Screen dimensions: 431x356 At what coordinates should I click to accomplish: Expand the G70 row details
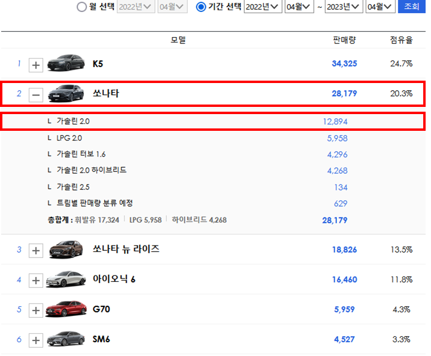pyautogui.click(x=36, y=311)
